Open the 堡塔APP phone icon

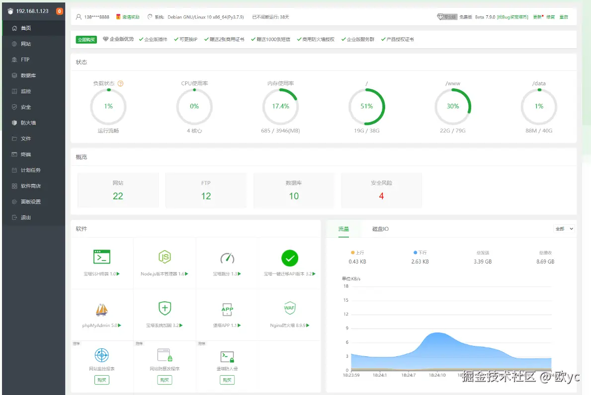click(227, 309)
